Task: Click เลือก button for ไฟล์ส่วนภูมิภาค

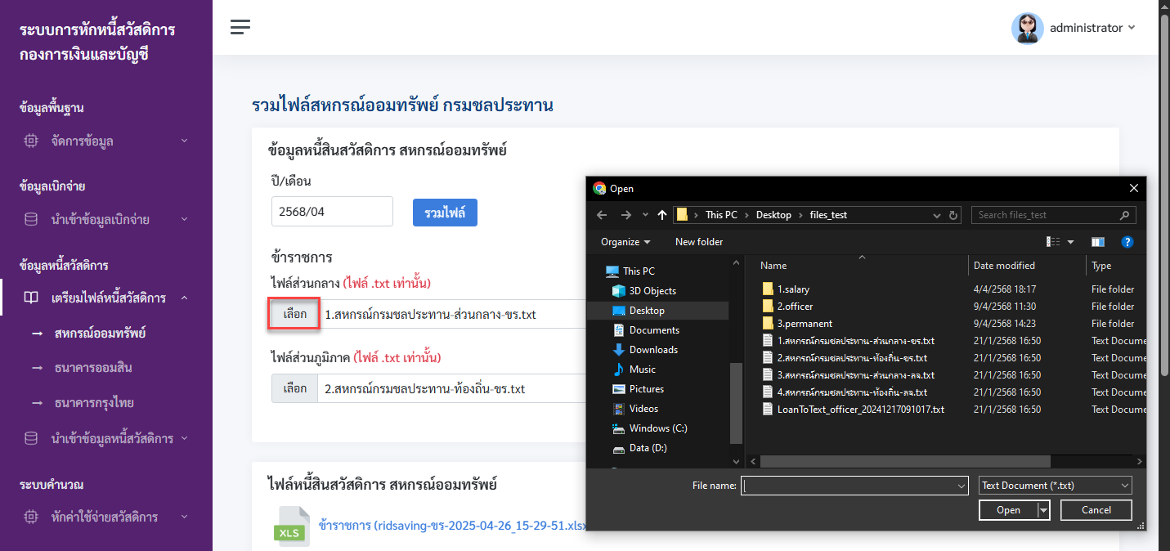Action: point(294,388)
